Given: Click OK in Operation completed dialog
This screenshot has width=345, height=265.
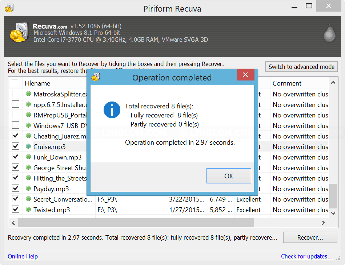Looking at the screenshot, I should pyautogui.click(x=229, y=176).
